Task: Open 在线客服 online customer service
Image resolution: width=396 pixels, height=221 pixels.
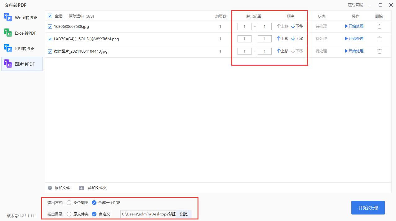Action: point(356,5)
